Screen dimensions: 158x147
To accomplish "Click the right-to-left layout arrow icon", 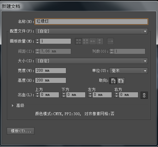I will 110,41.
